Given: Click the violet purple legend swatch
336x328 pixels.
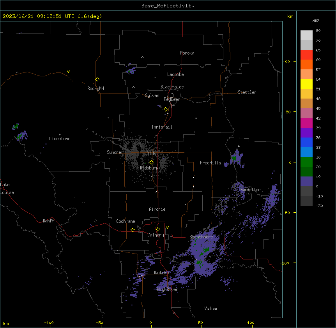Looking at the screenshot, I should click(306, 133).
